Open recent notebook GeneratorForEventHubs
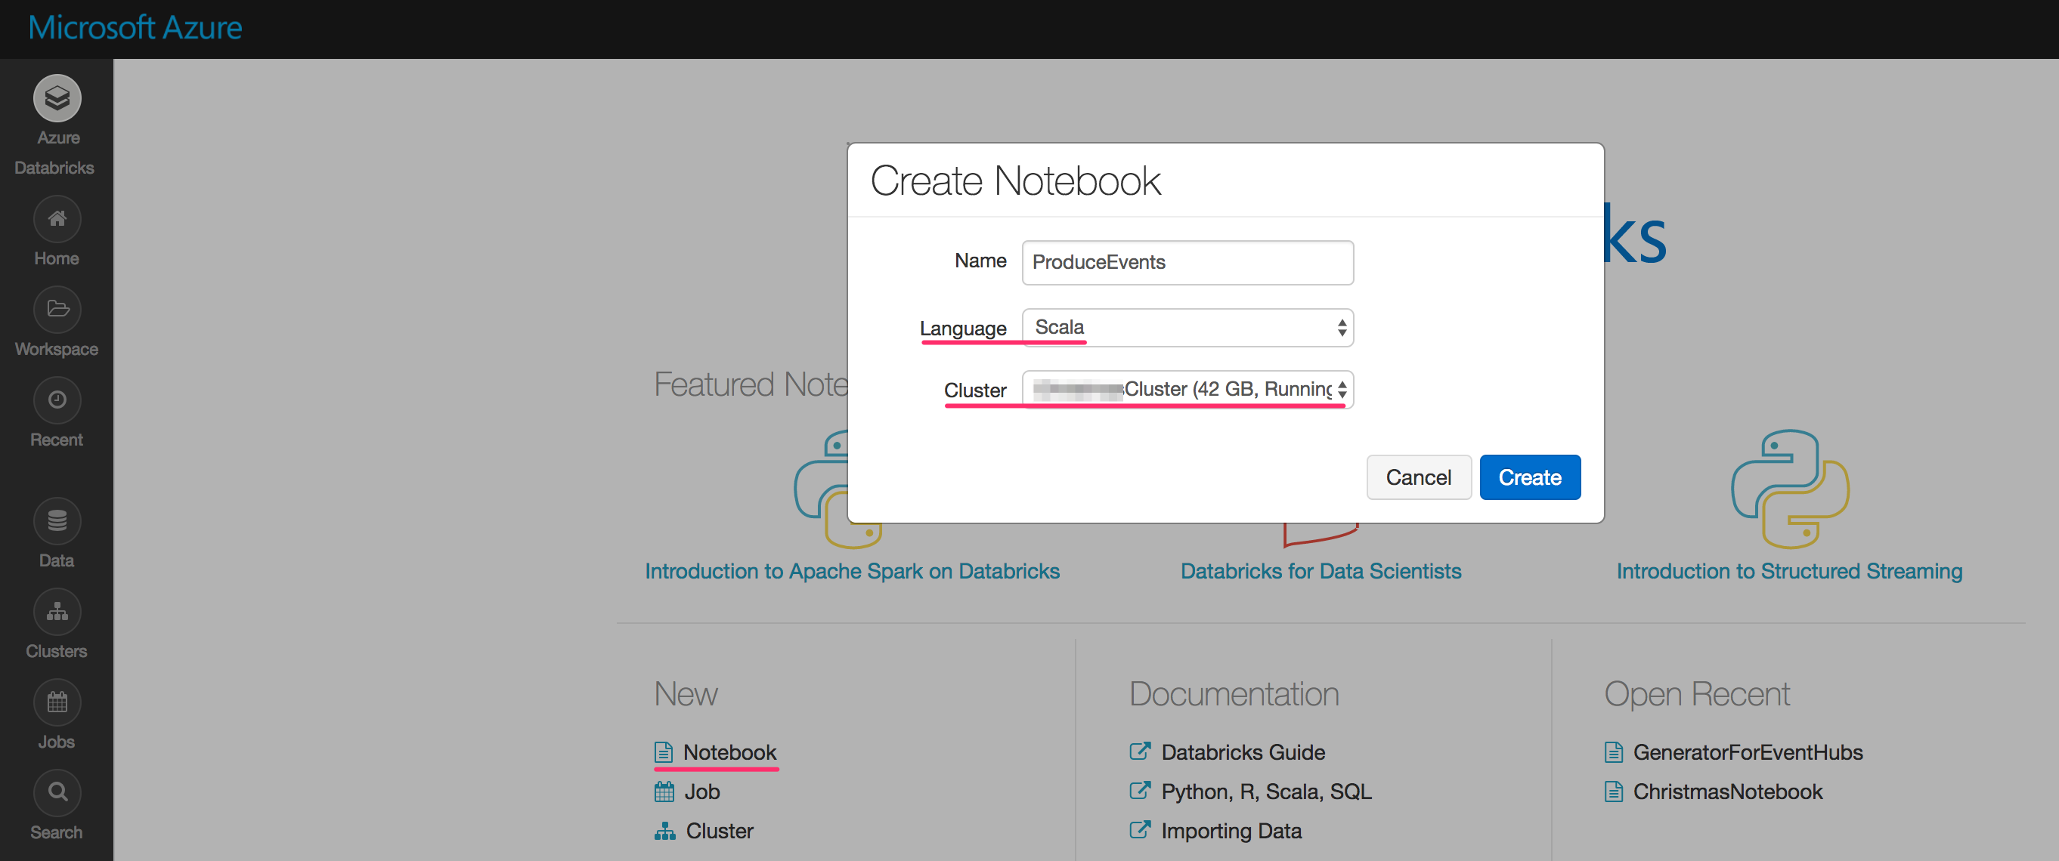This screenshot has width=2059, height=861. coord(1748,752)
